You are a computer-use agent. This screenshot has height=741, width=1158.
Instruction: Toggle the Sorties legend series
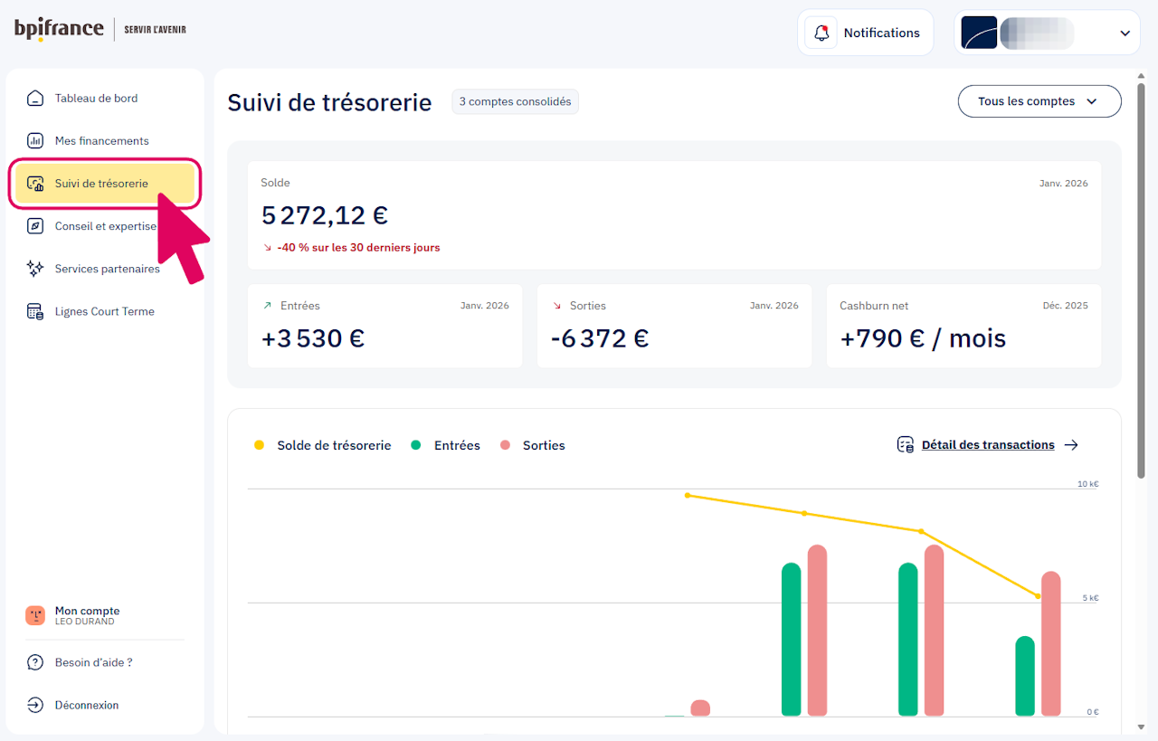(533, 445)
